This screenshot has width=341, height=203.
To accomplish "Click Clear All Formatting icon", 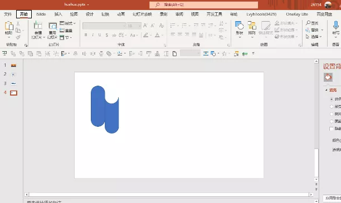I will coord(161,26).
